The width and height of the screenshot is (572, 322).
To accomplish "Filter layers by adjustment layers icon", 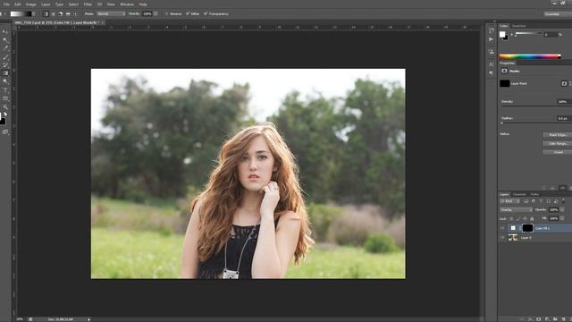I will (534, 201).
